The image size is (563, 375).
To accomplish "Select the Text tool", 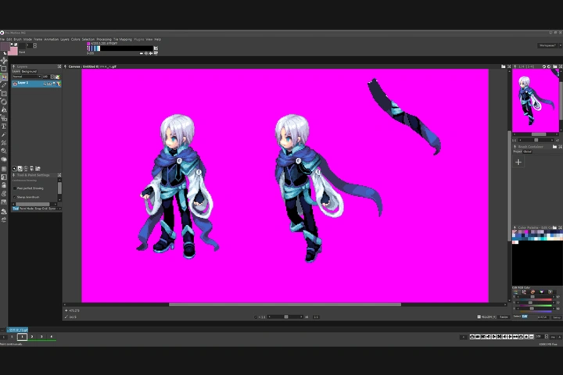I will (x=4, y=127).
